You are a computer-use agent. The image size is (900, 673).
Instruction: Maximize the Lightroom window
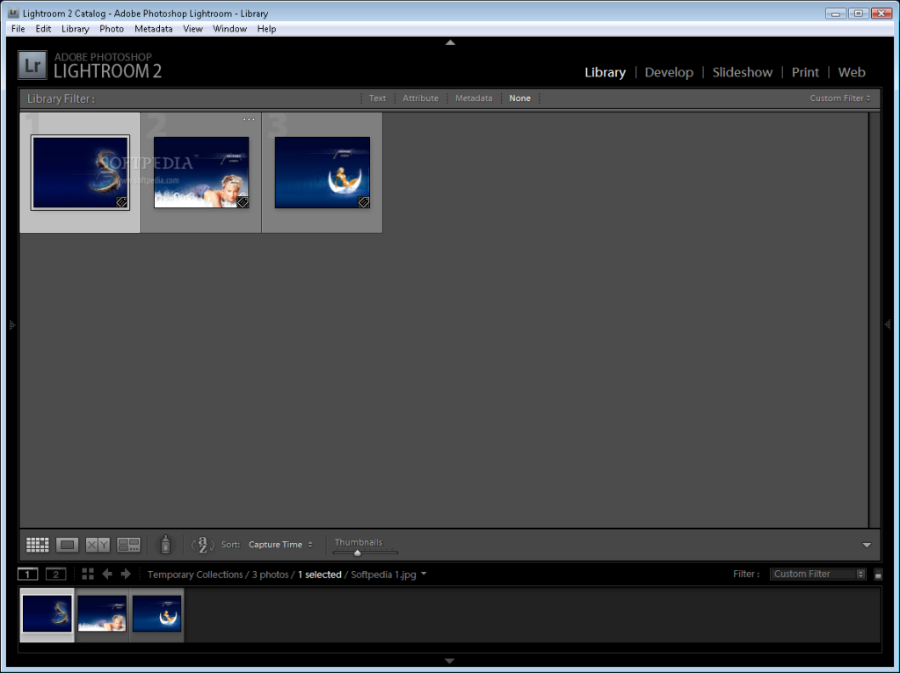859,13
